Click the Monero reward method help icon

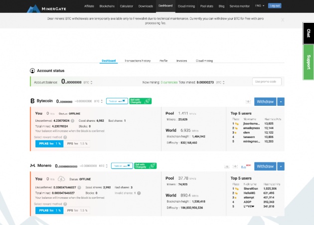tap(65, 204)
